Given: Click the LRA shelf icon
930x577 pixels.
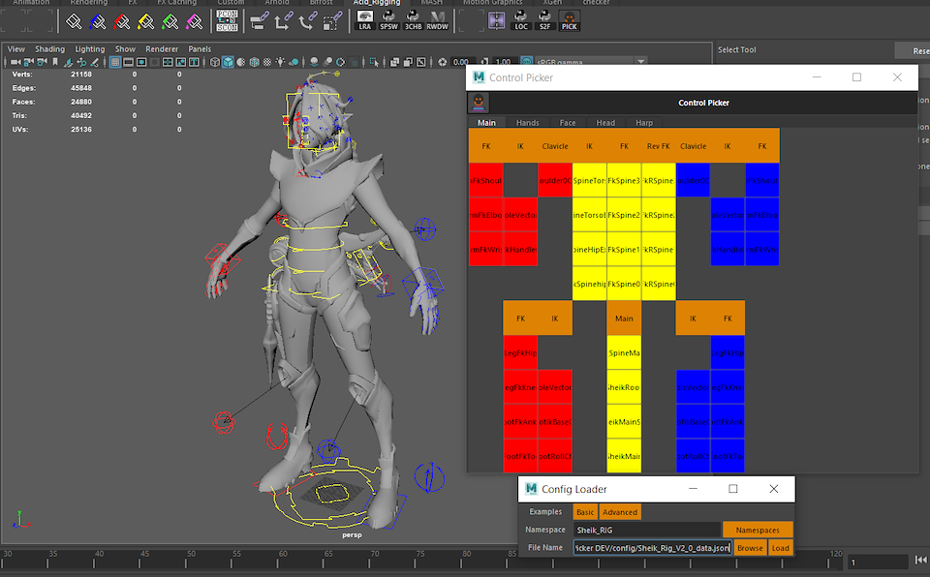Looking at the screenshot, I should click(x=365, y=20).
